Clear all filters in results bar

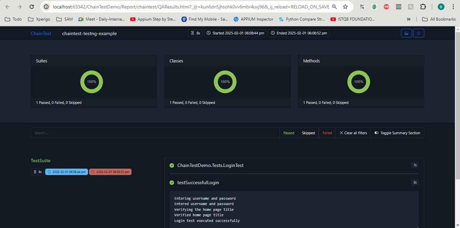[x=353, y=133]
